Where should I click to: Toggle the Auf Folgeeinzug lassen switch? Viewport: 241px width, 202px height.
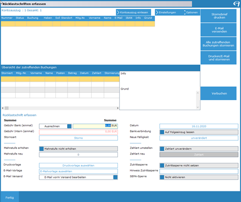(x=162, y=132)
